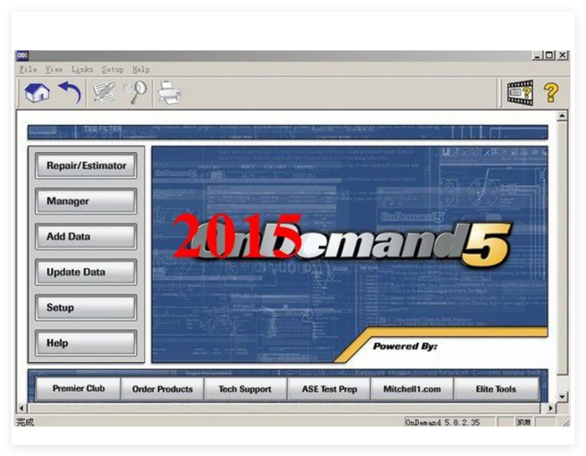Open the File menu
Screen dimensions: 586x456
tap(28, 70)
